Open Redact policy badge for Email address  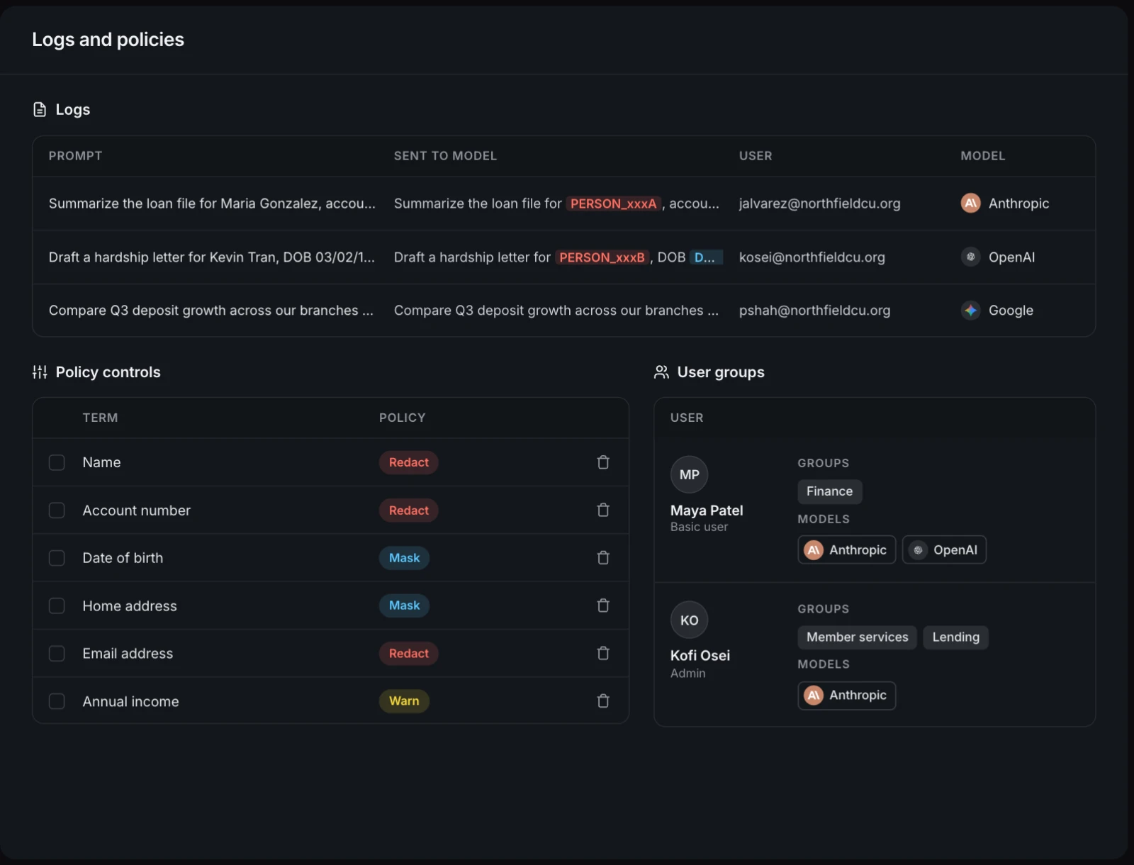pyautogui.click(x=408, y=653)
